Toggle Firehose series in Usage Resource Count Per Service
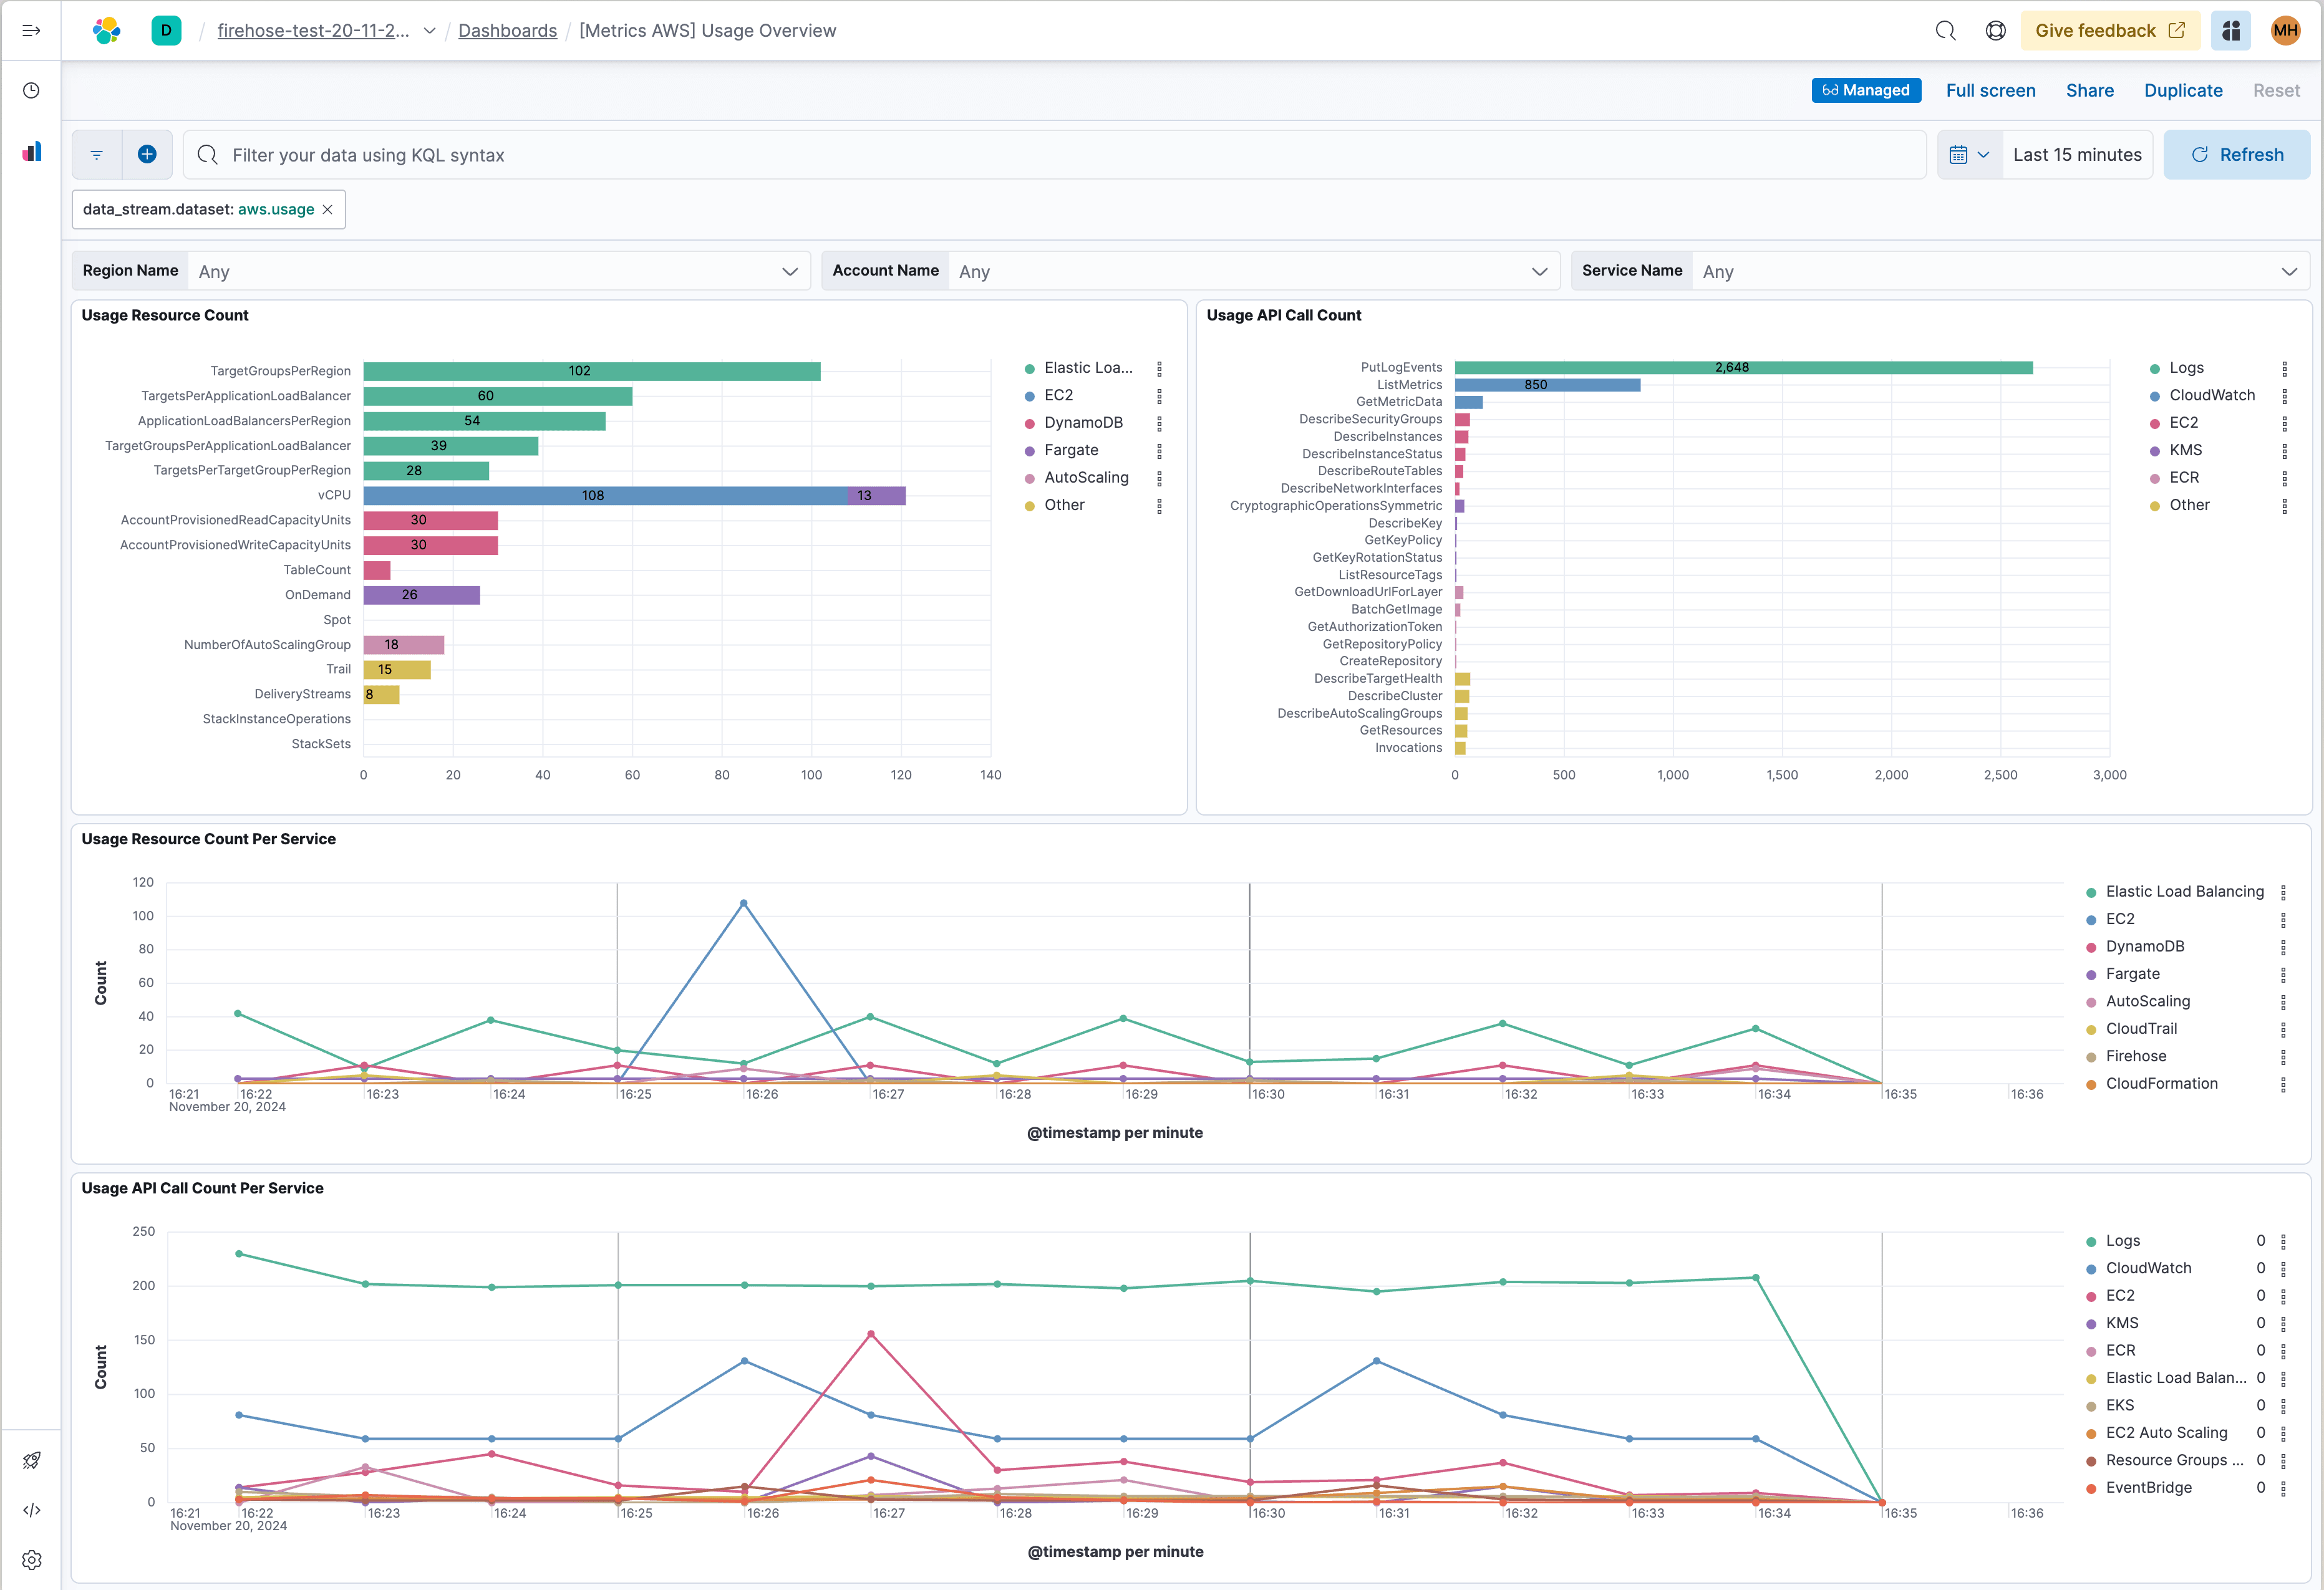Screen dimensions: 2324x1590 [x=2135, y=1056]
